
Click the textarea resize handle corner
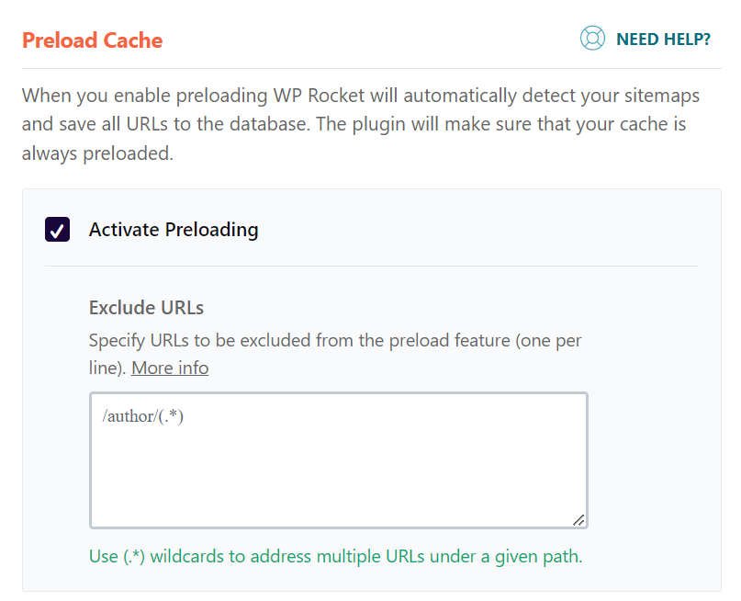578,519
